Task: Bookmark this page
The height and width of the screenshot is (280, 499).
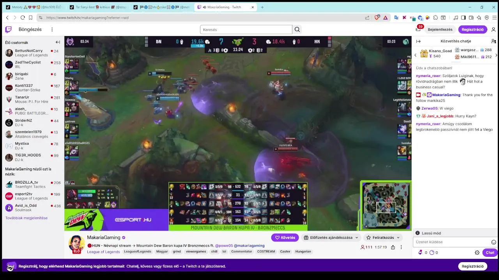Action: click(30, 17)
